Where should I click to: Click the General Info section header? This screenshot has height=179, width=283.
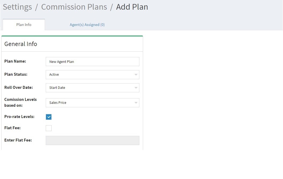click(x=21, y=44)
